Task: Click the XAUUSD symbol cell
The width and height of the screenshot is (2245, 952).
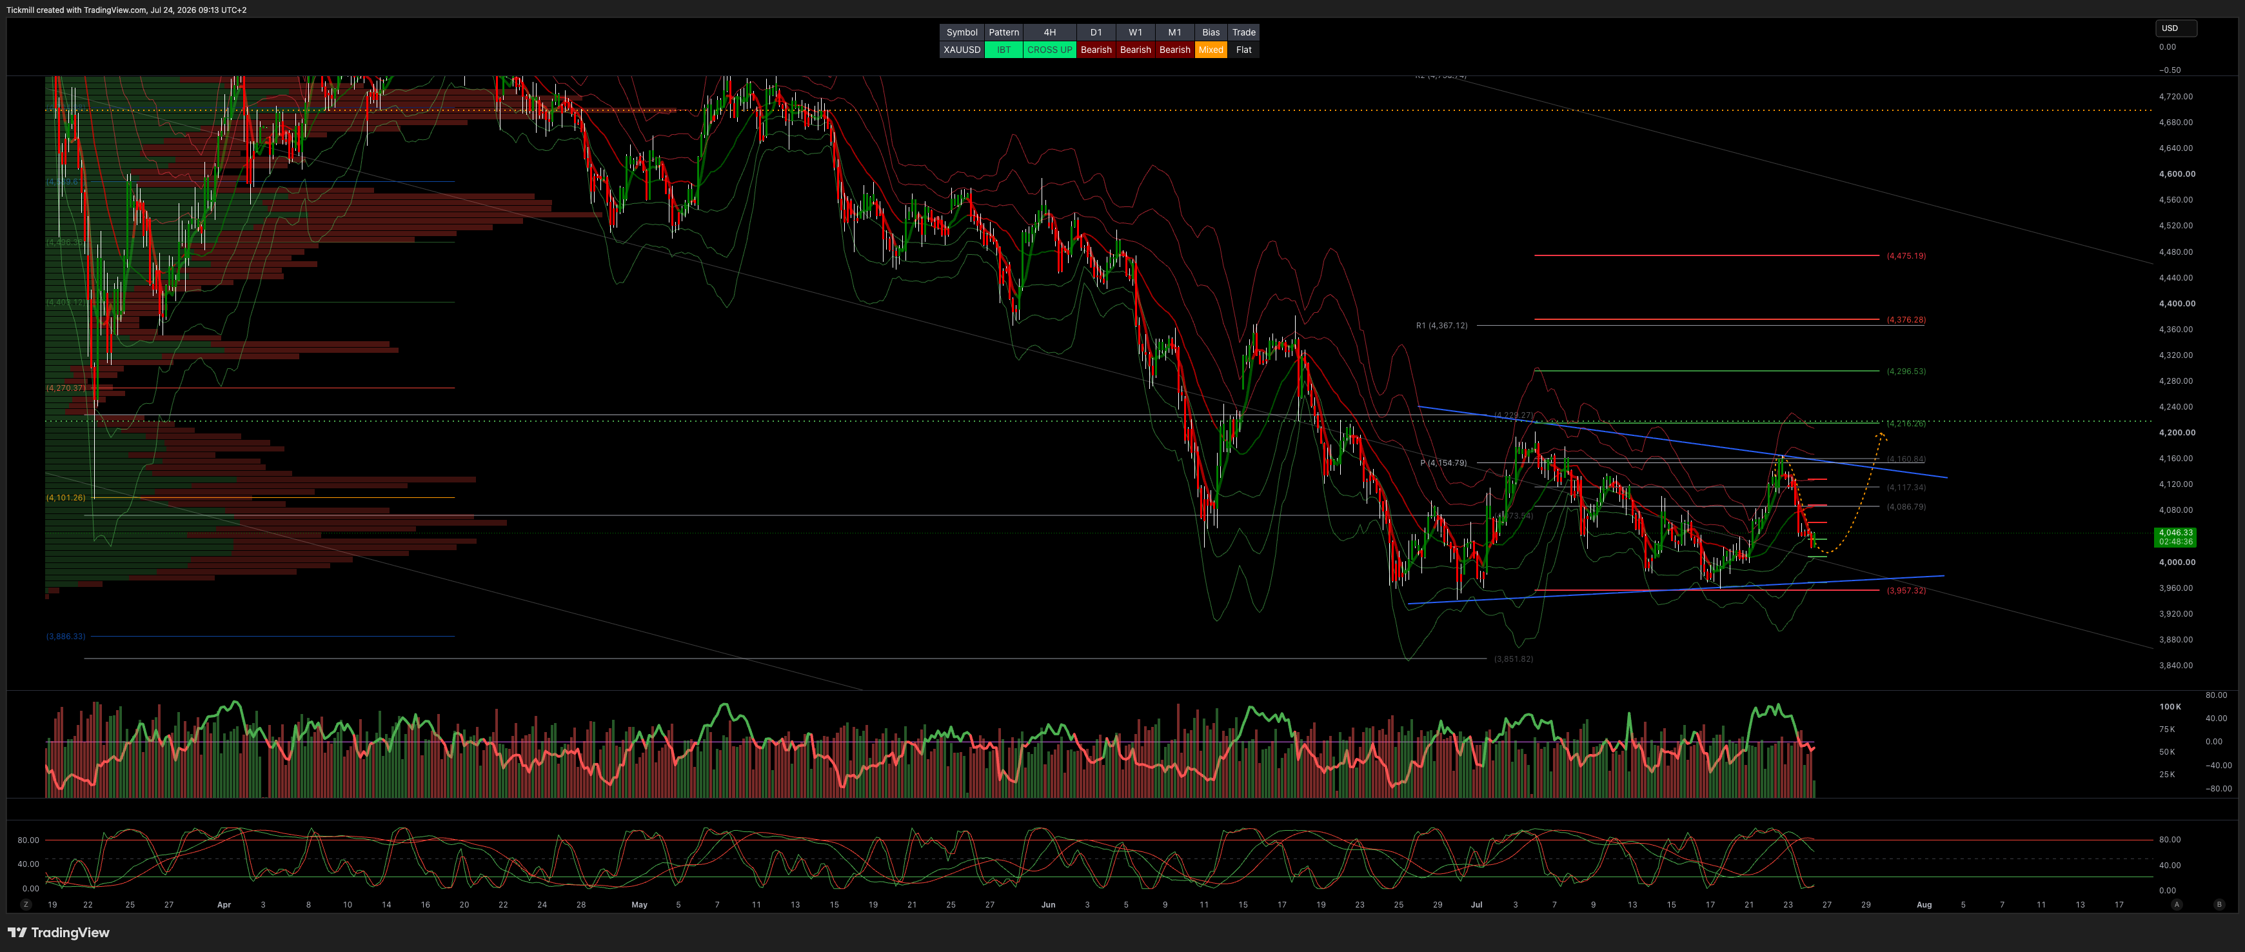Action: coord(962,50)
